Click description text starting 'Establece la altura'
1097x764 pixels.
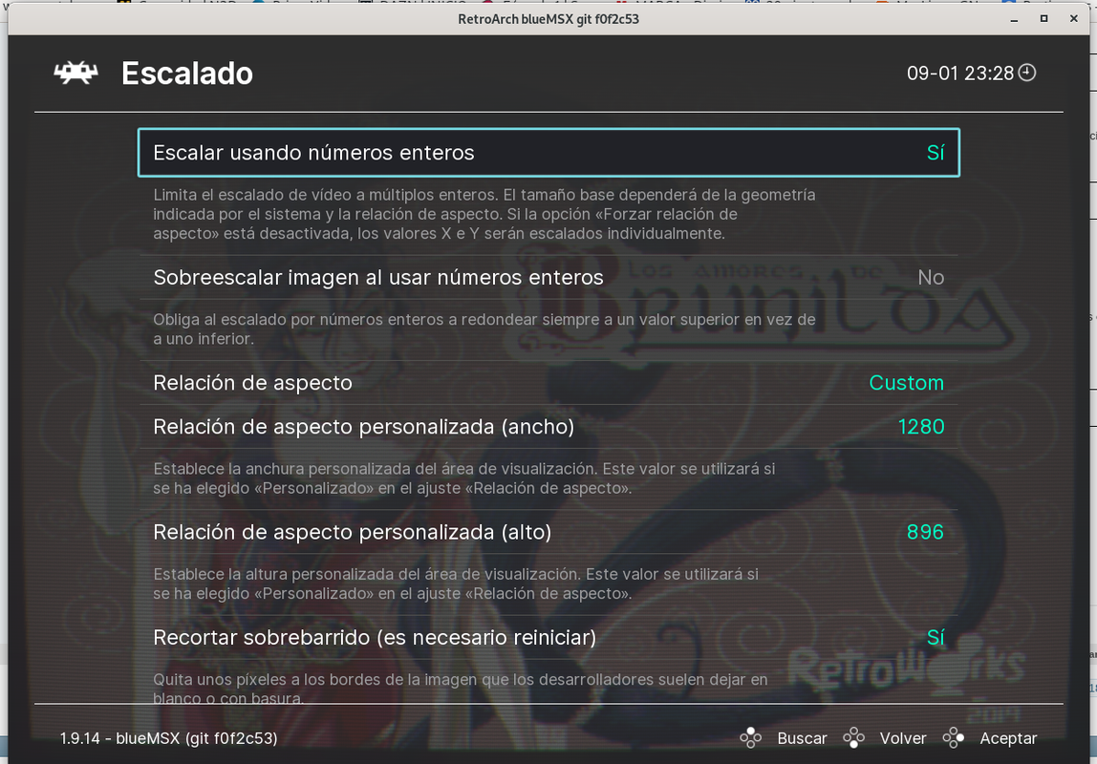click(x=456, y=584)
